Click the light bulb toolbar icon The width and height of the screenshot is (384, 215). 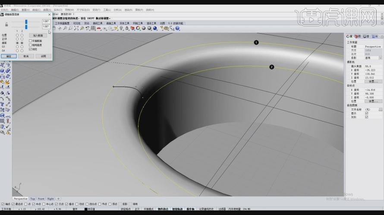pos(121,28)
